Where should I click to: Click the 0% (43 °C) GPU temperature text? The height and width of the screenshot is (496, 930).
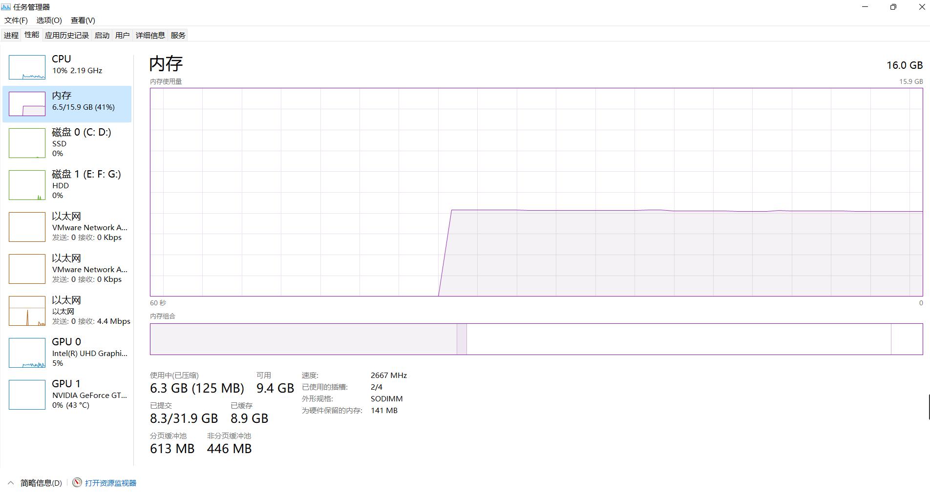point(71,405)
